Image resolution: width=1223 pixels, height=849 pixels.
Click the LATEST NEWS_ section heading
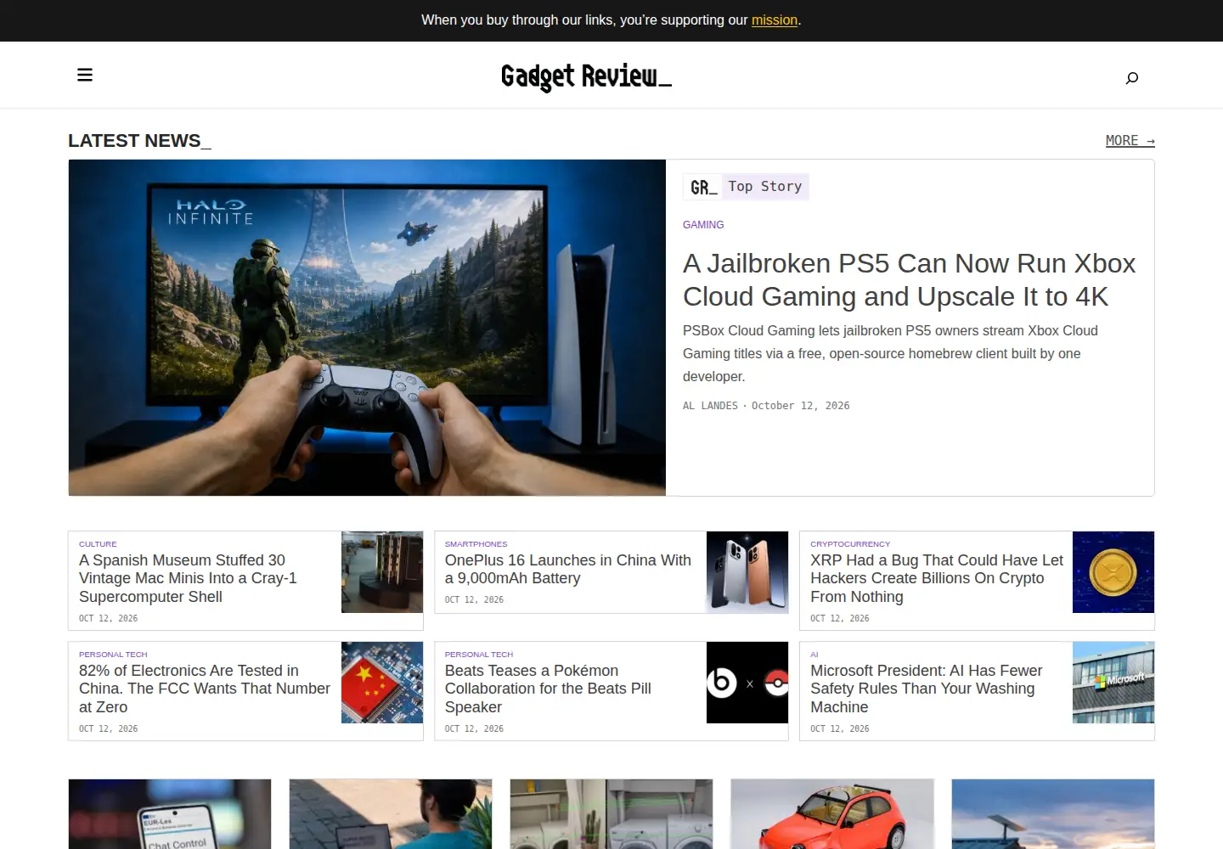139,141
